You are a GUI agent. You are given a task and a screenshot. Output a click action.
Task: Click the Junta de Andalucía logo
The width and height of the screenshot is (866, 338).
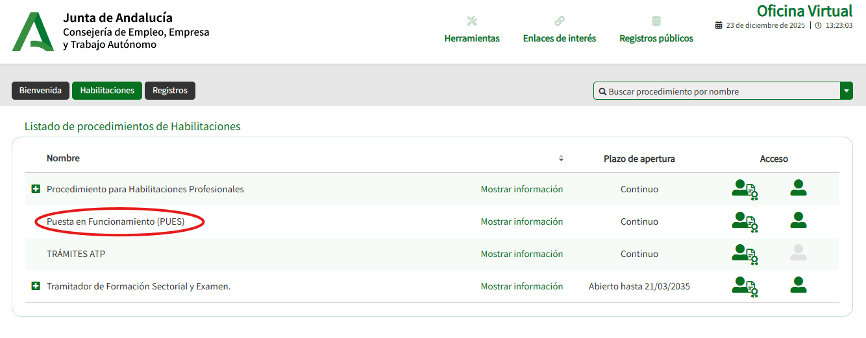pos(32,31)
